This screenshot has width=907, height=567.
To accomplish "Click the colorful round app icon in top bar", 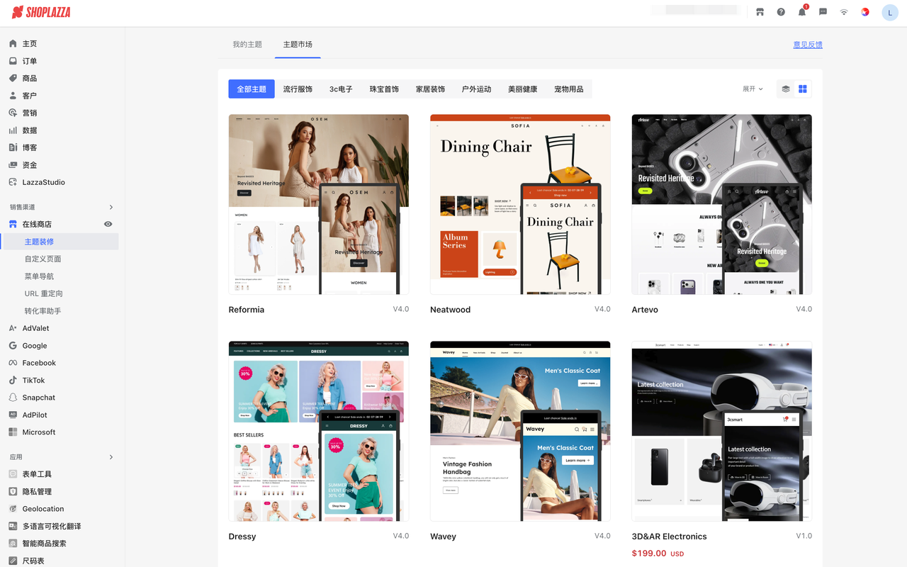I will 864,12.
